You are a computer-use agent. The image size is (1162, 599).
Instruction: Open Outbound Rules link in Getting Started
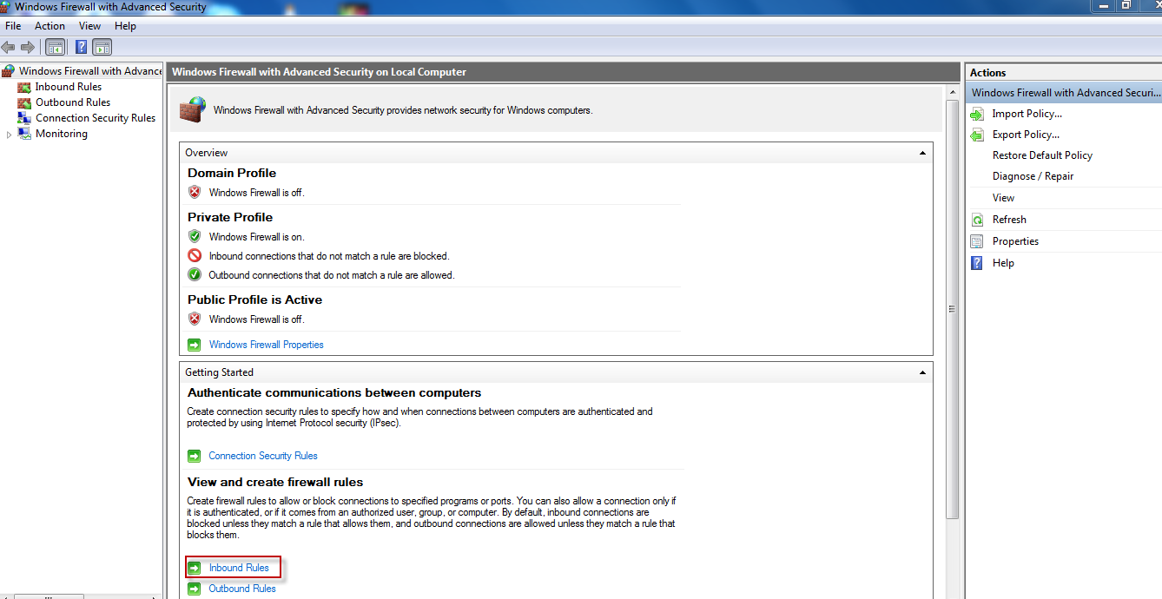(x=242, y=589)
